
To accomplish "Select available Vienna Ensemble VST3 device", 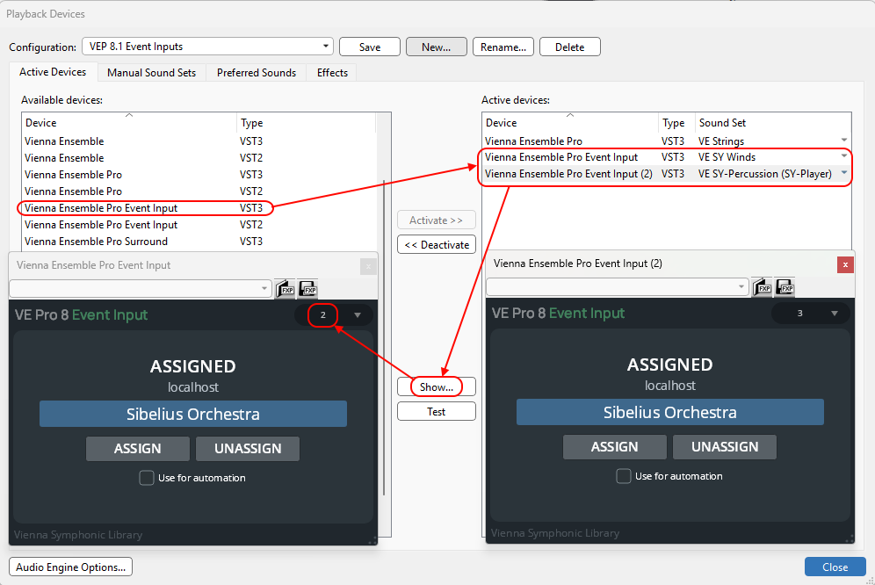I will 199,141.
